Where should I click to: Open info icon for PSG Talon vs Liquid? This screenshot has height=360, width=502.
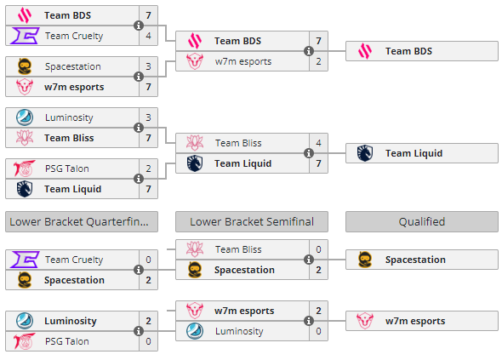pos(139,179)
